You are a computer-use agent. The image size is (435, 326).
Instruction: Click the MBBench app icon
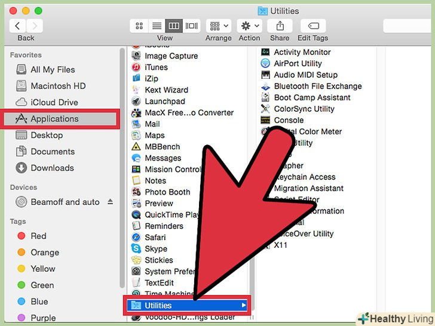pyautogui.click(x=136, y=147)
